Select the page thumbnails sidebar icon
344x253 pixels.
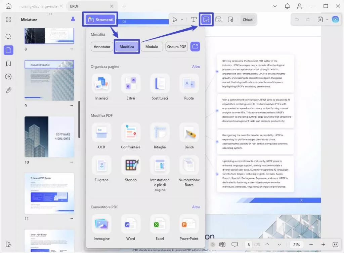coord(8,50)
